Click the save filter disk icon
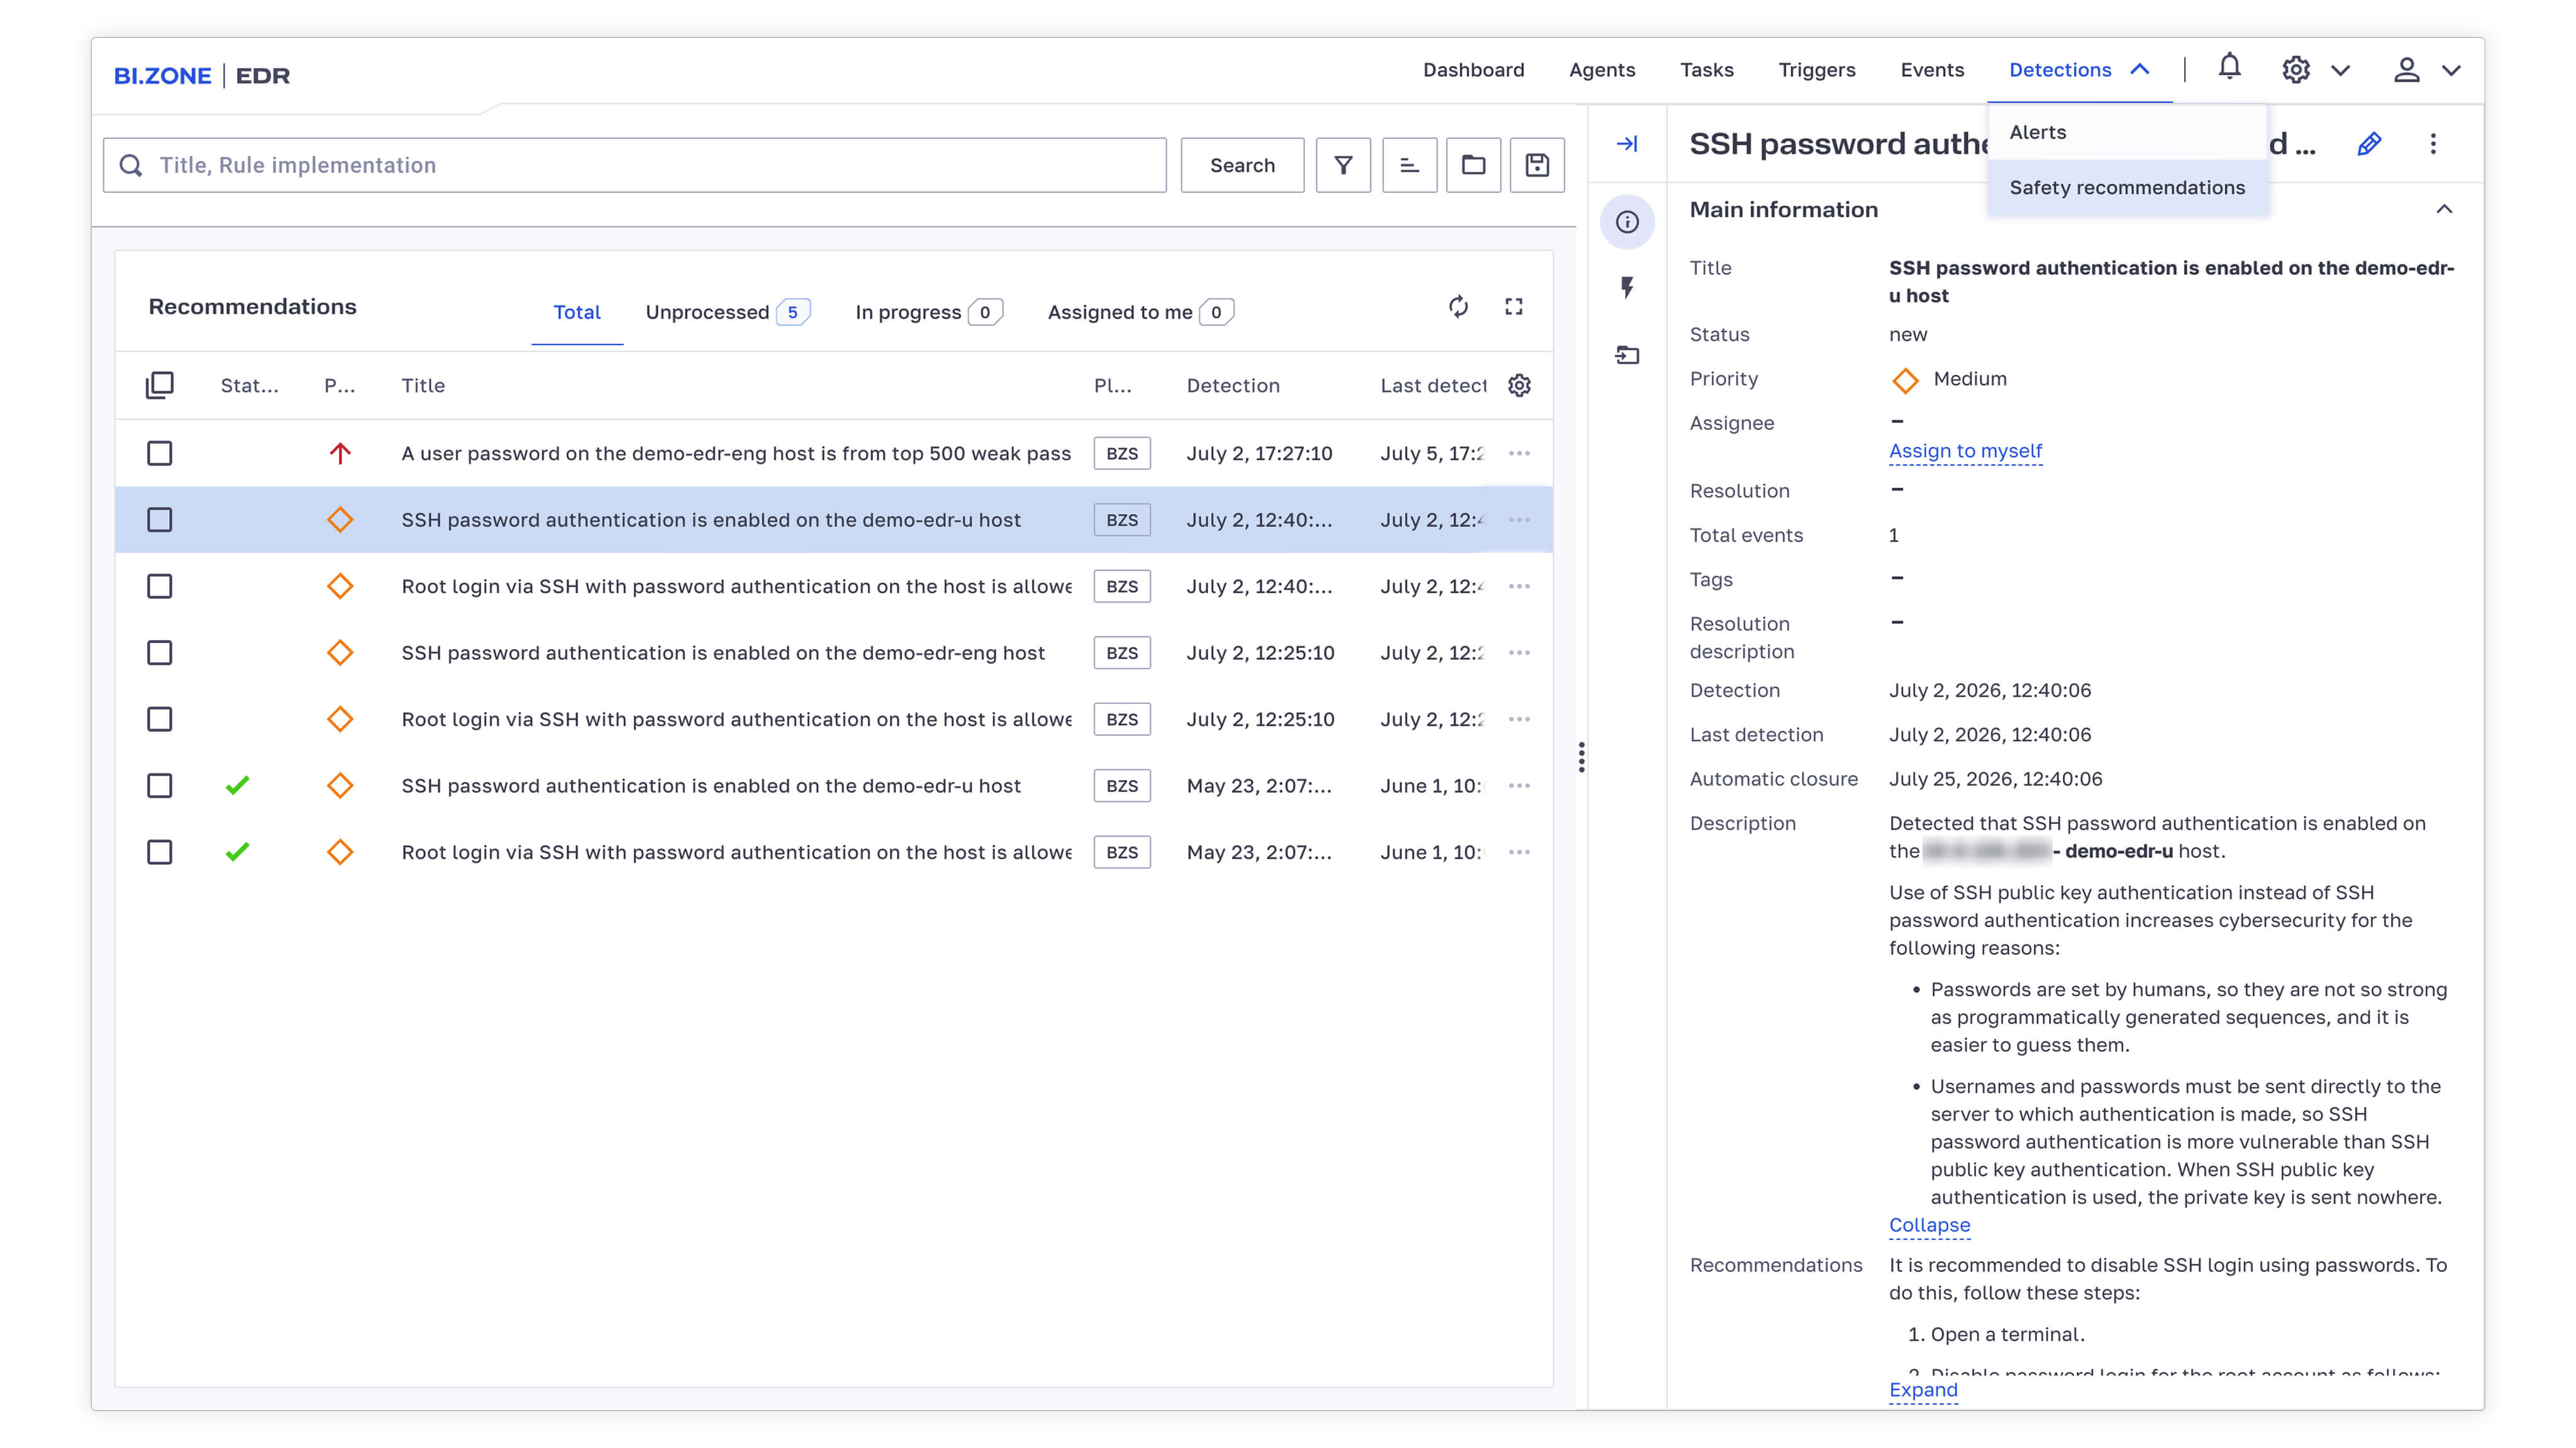 tap(1537, 165)
